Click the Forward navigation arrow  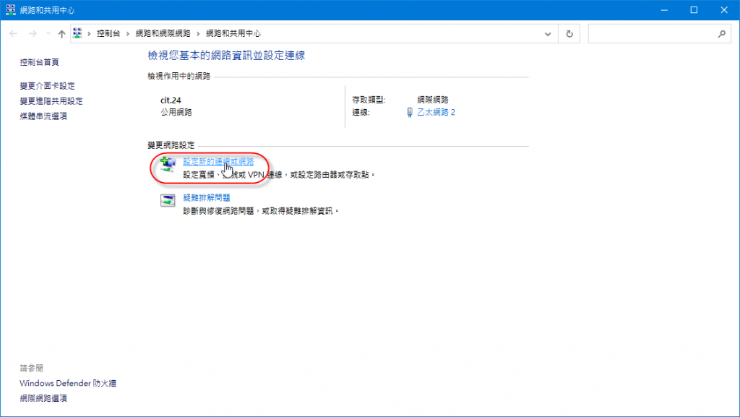click(33, 34)
